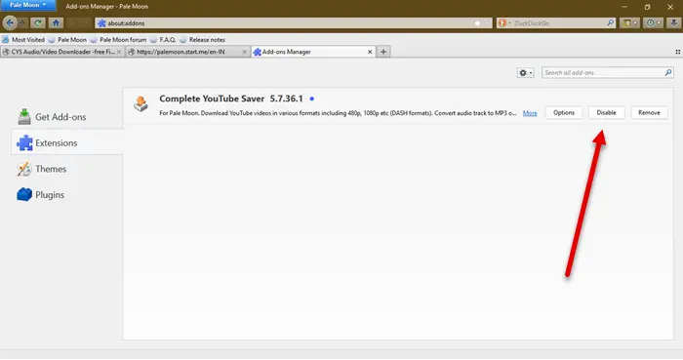This screenshot has height=360, width=683.
Task: Open the Most Visited bookmarks folder
Action: click(x=23, y=40)
